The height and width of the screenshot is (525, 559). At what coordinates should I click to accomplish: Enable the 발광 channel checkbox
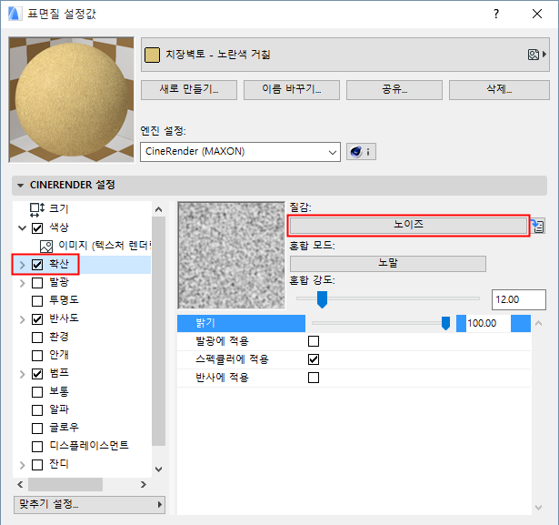[37, 283]
